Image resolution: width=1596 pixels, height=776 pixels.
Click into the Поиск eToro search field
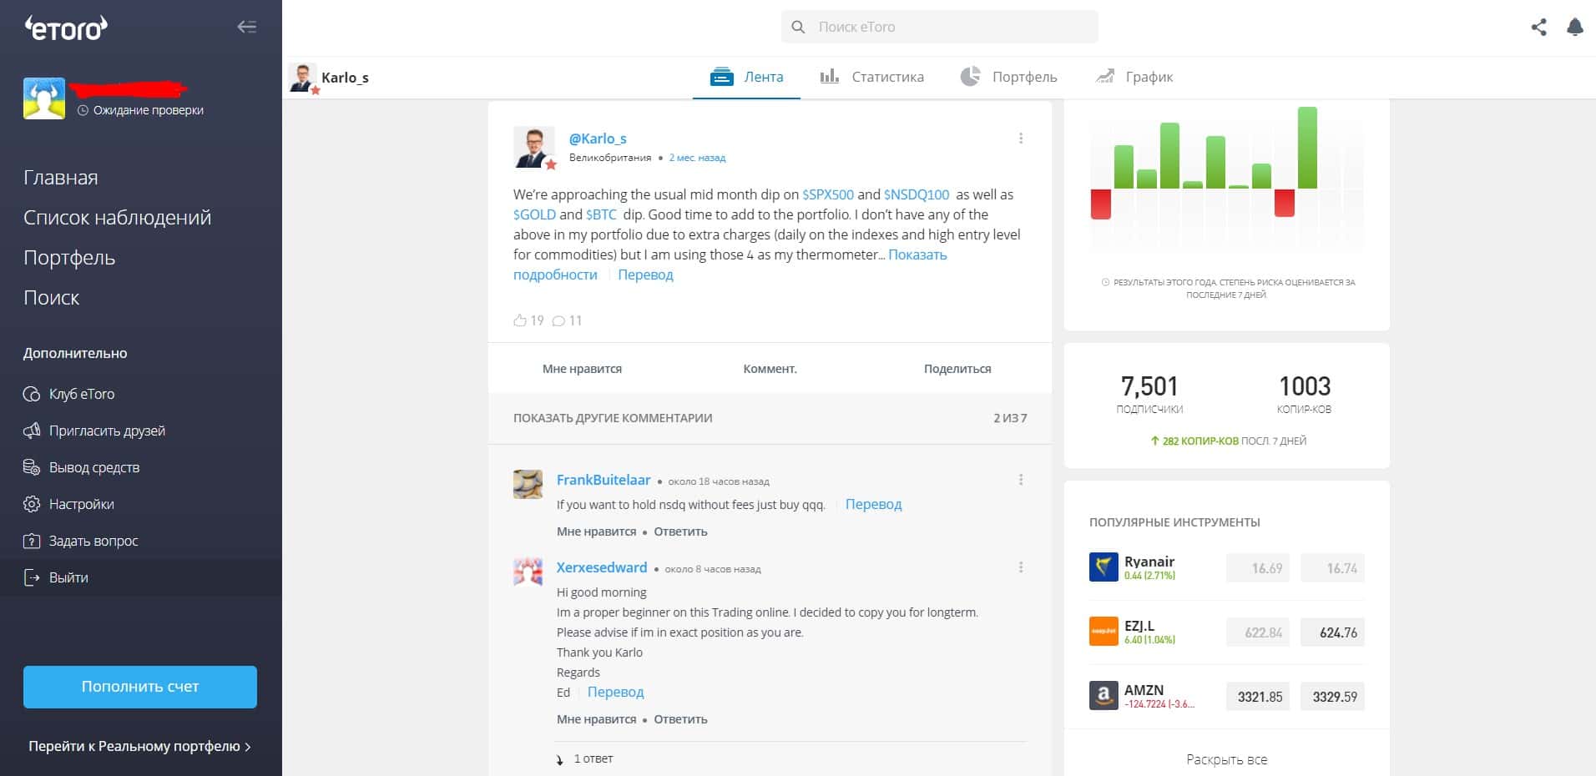coord(939,27)
